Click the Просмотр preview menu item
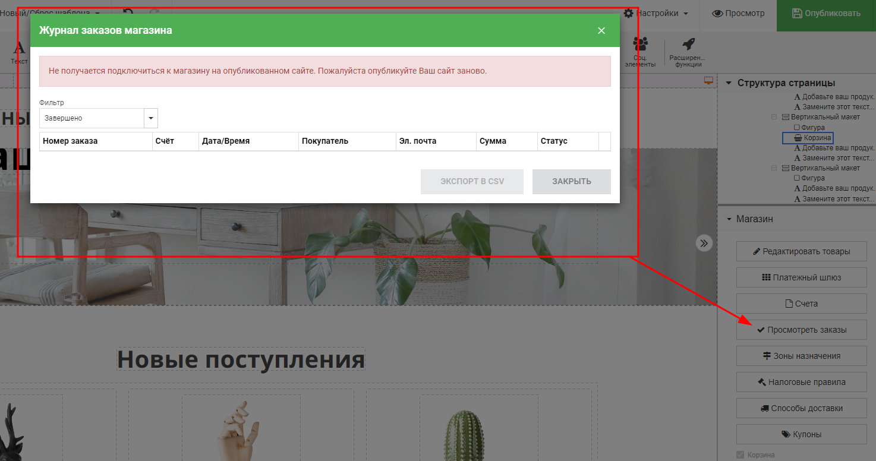This screenshot has height=461, width=876. (738, 13)
